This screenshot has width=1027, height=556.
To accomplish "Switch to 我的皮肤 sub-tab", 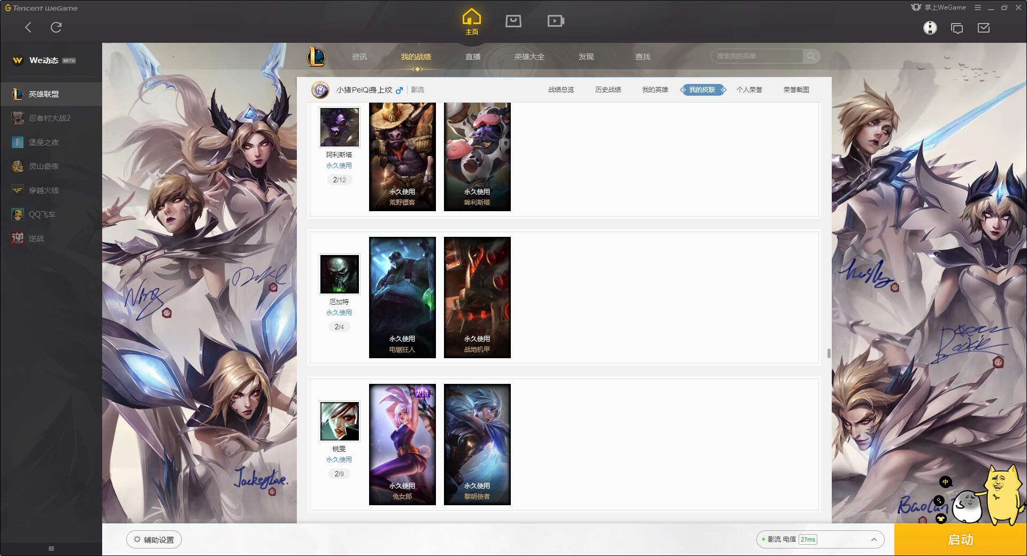I will pyautogui.click(x=702, y=90).
